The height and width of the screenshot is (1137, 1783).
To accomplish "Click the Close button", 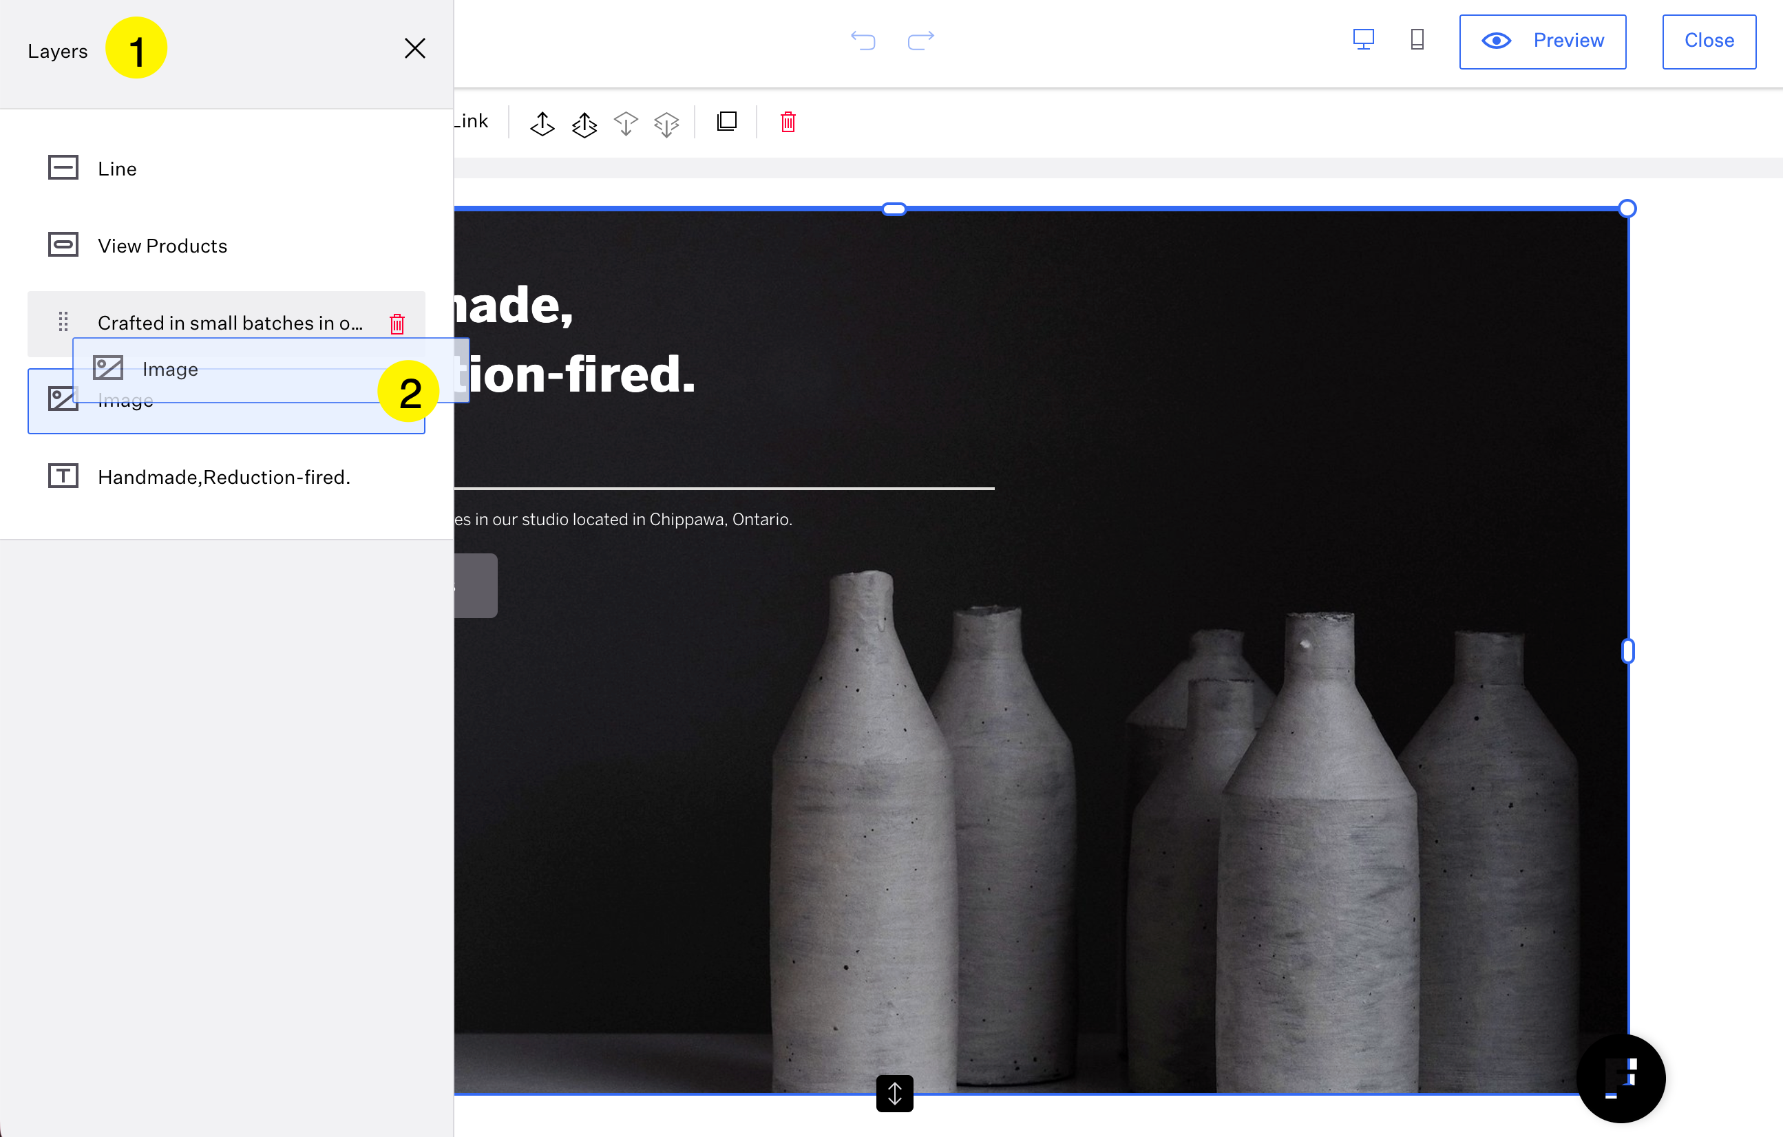I will click(x=1709, y=41).
